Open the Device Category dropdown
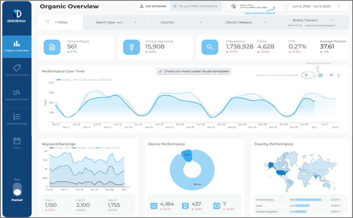This screenshot has height=218, width=353. pyautogui.click(x=246, y=22)
